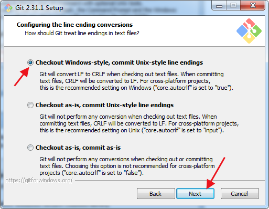269x209 pixels.
Task: Abort setup with the Cancel button
Action: click(240, 194)
